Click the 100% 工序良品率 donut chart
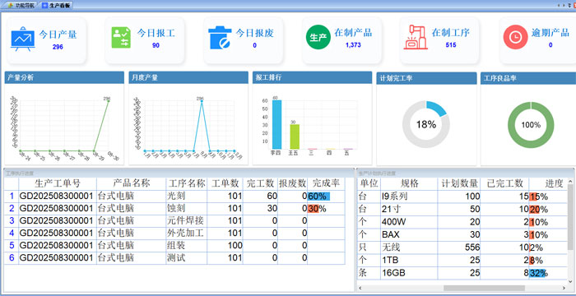Screen dimensions: 576x296 [x=531, y=125]
